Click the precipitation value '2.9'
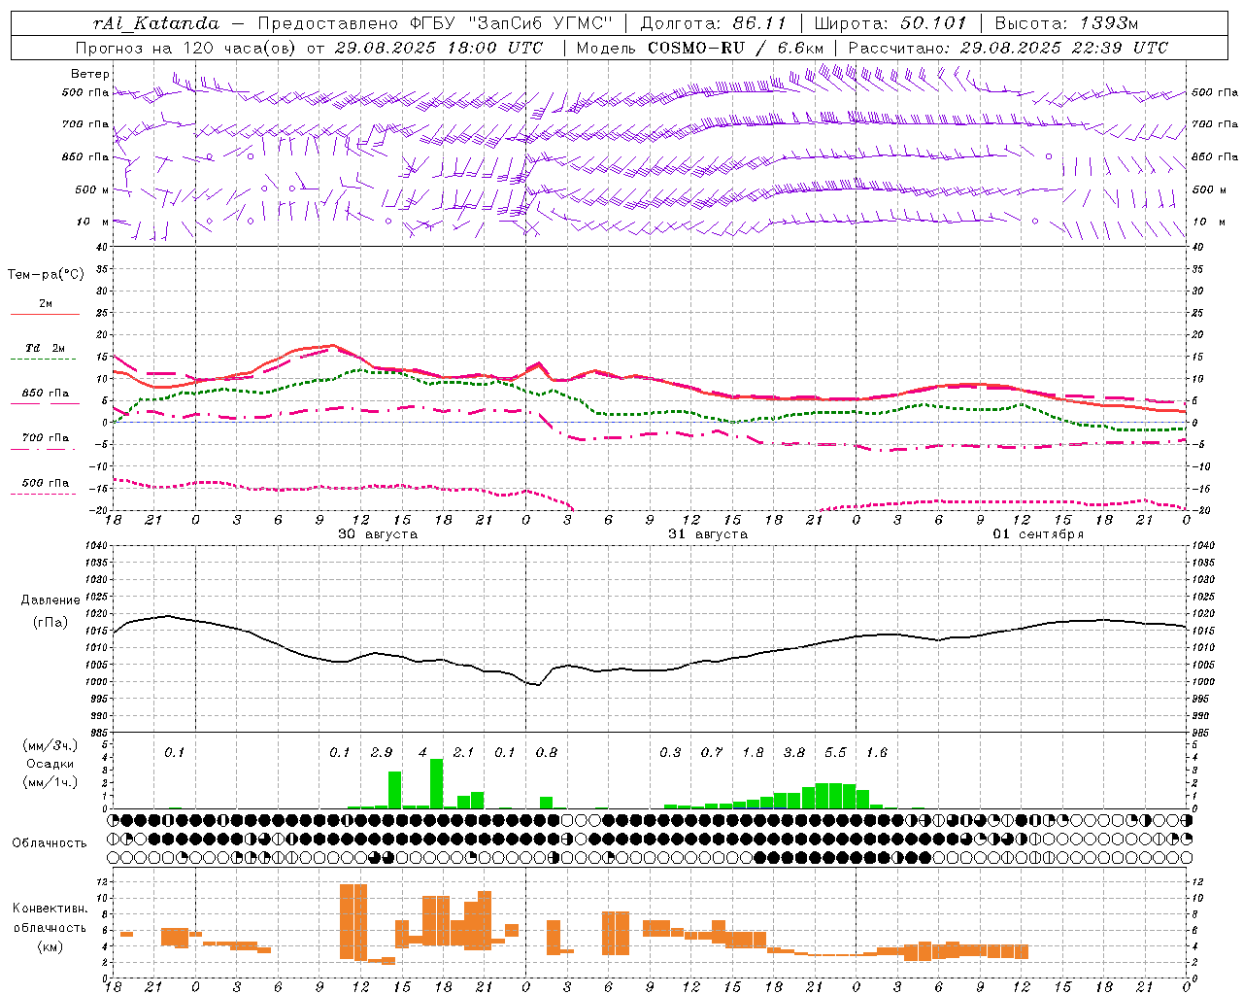The height and width of the screenshot is (995, 1243). 382,752
